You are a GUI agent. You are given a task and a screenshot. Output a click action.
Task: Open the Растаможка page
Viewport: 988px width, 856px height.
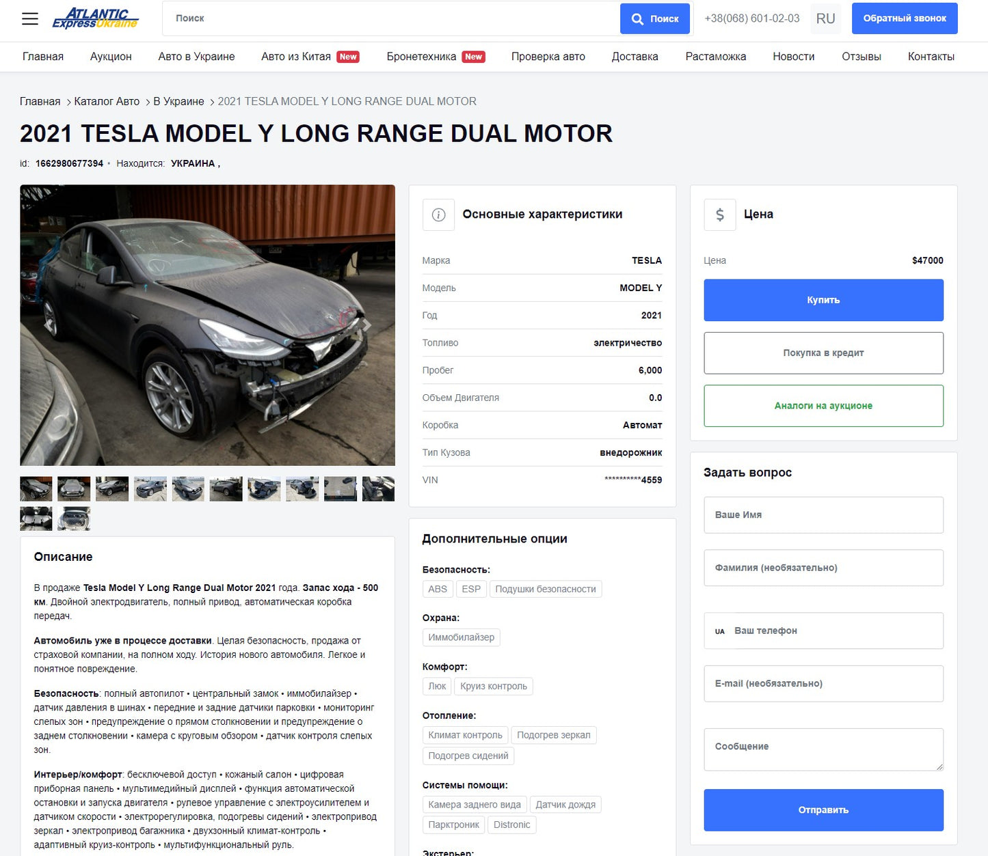pyautogui.click(x=716, y=57)
